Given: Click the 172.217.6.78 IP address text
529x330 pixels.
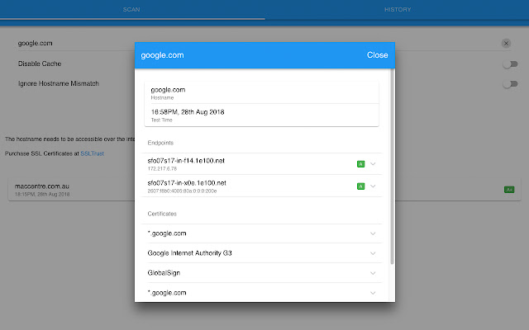Looking at the screenshot, I should tap(162, 168).
